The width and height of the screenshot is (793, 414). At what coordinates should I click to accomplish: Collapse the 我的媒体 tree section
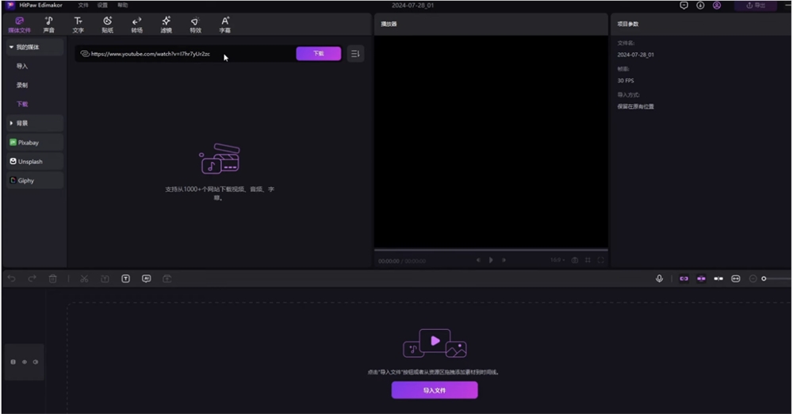11,48
